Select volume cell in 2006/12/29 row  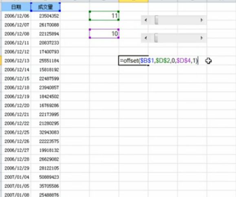(x=46, y=168)
